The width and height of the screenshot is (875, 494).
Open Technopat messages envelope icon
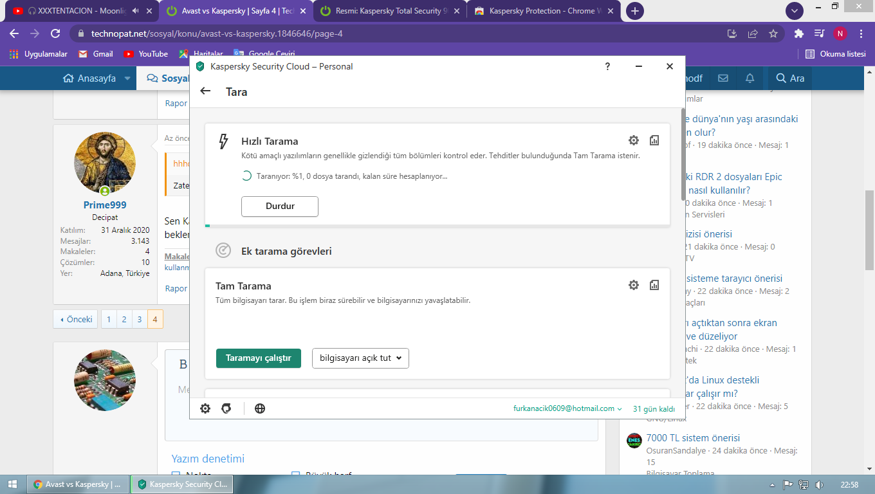tap(723, 78)
